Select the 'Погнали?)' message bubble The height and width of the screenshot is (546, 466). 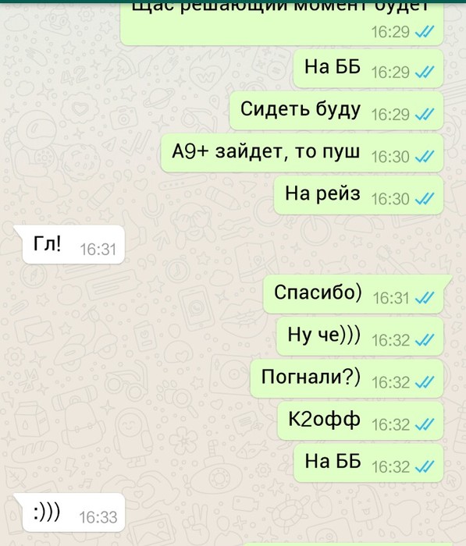347,378
